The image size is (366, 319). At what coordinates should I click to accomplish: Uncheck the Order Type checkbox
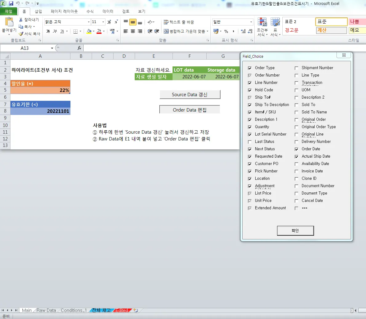pyautogui.click(x=250, y=68)
